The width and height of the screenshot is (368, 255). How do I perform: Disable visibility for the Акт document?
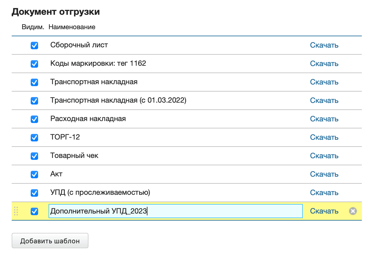34,174
